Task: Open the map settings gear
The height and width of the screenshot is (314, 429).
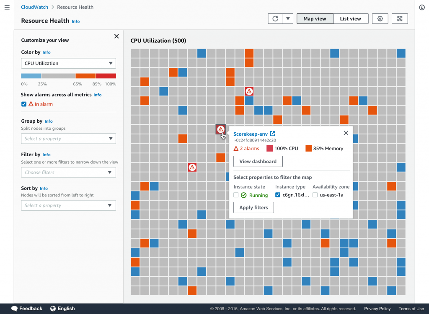Action: pyautogui.click(x=380, y=18)
